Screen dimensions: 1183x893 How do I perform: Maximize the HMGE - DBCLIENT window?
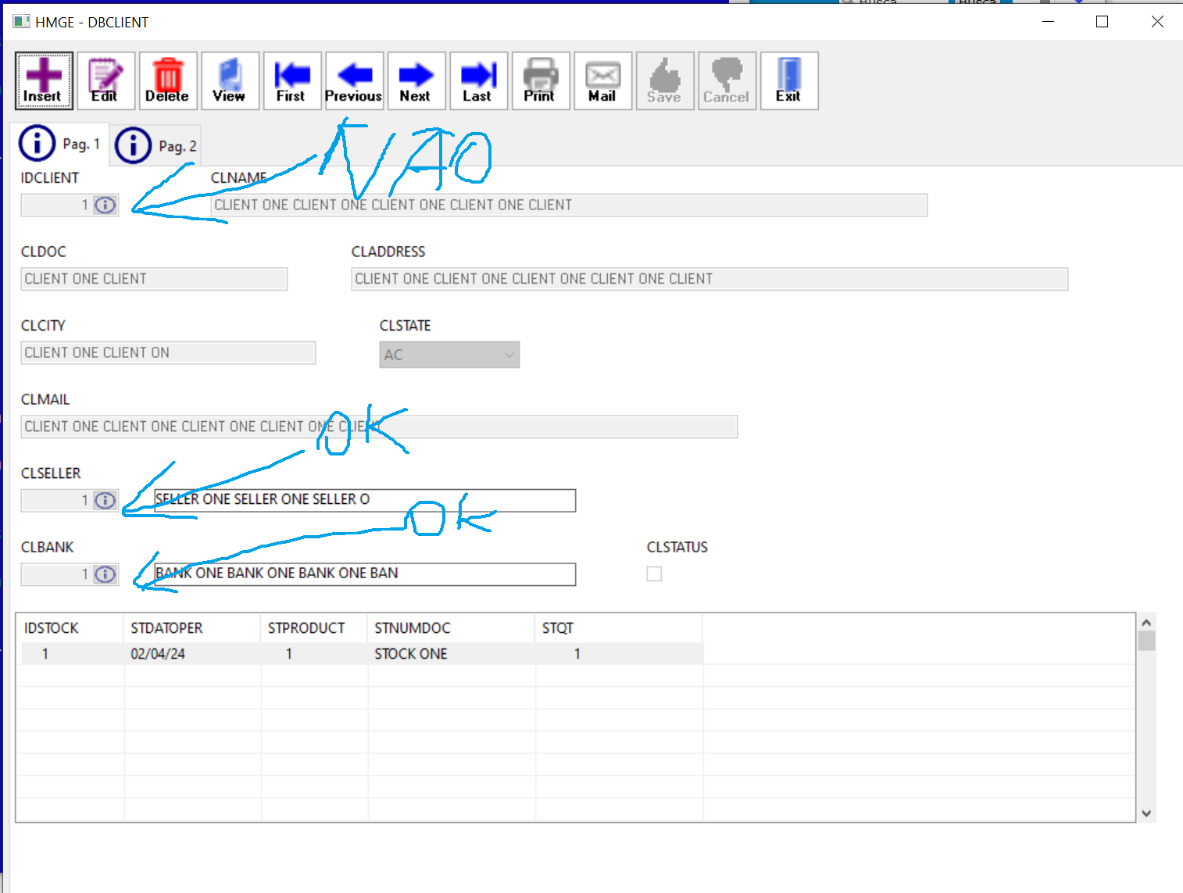point(1103,22)
